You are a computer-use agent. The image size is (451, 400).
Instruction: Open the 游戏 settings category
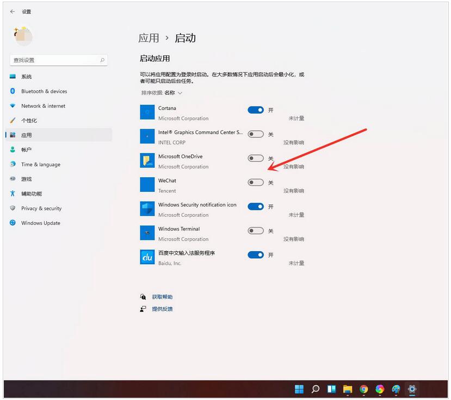pos(59,179)
